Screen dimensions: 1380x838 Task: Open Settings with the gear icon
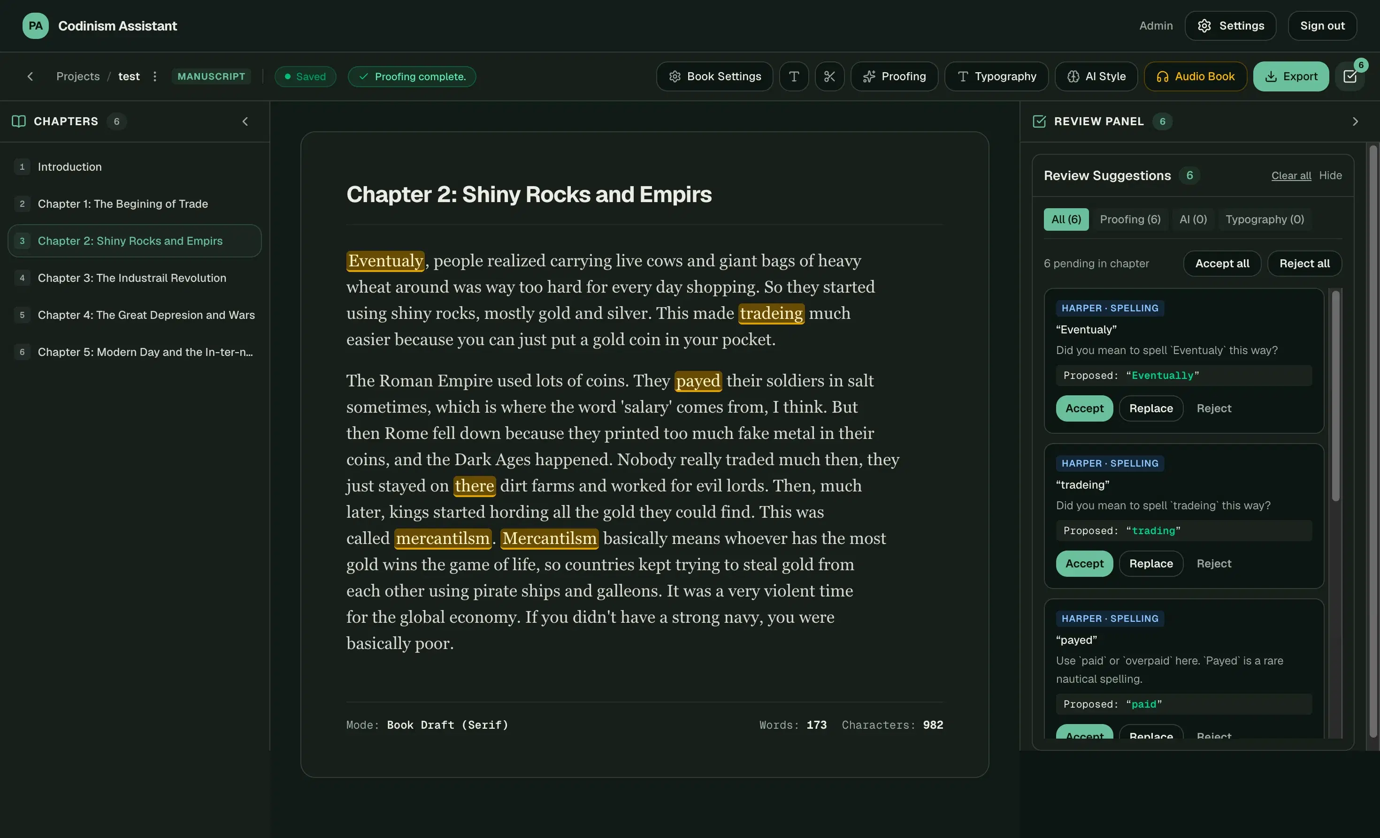point(1230,26)
